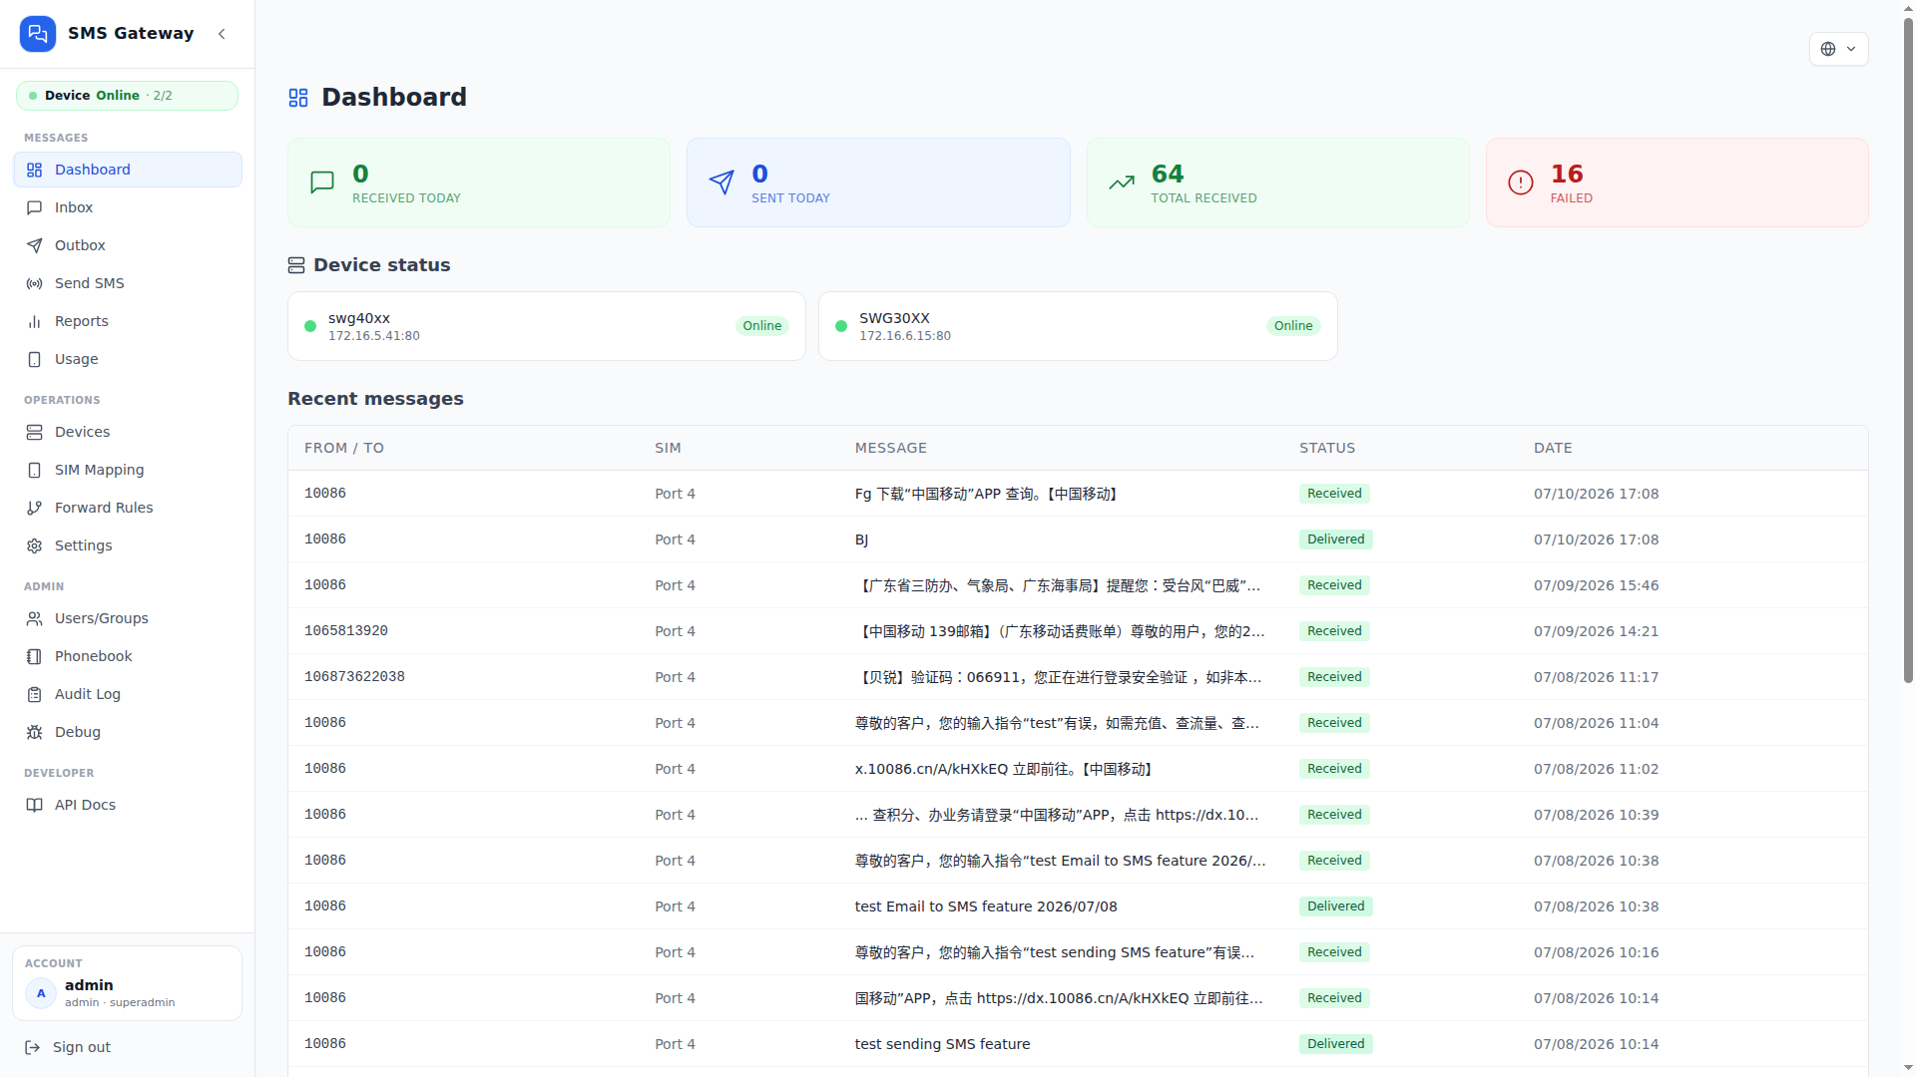Click the Delivered badge dated 07/10/2026 17:08

(x=1336, y=539)
